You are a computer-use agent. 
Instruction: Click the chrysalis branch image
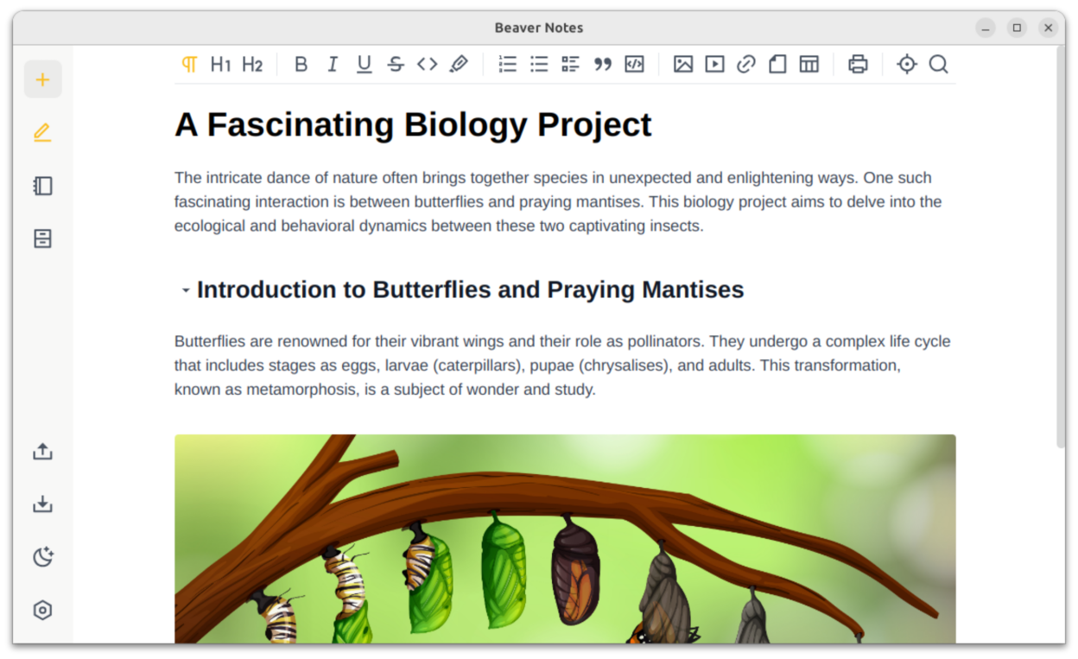click(x=565, y=539)
